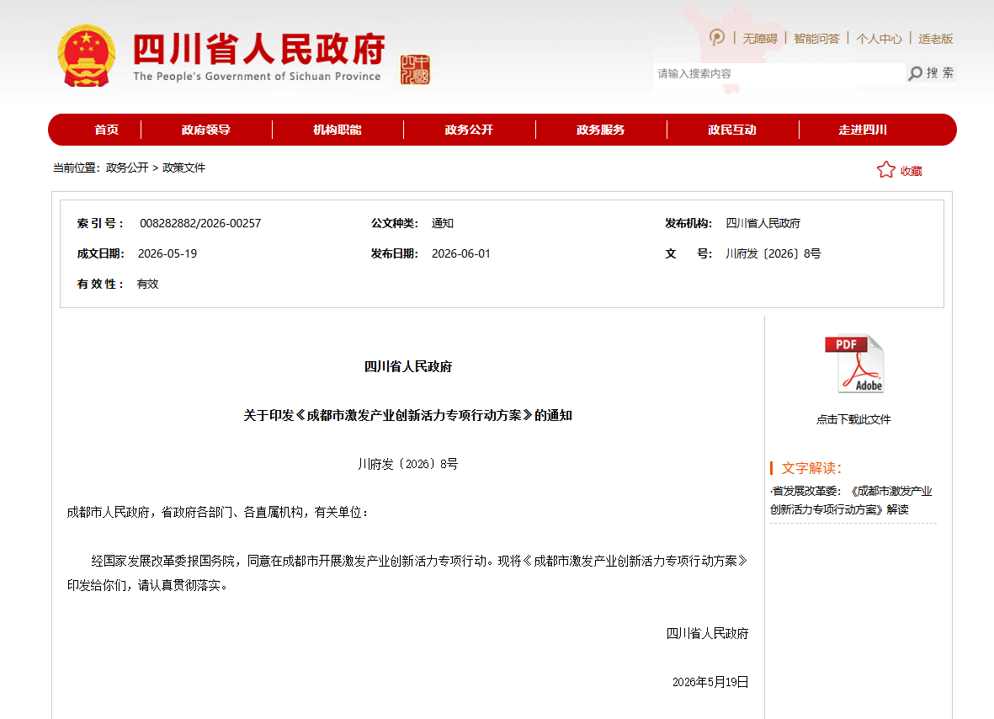The width and height of the screenshot is (994, 719).
Task: Open the 政民互动 menu item
Action: 732,130
